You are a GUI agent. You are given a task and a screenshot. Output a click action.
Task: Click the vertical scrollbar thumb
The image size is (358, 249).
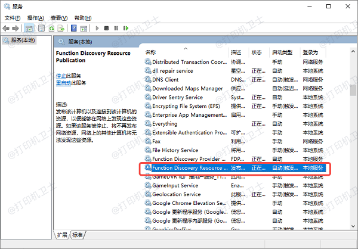(x=353, y=90)
